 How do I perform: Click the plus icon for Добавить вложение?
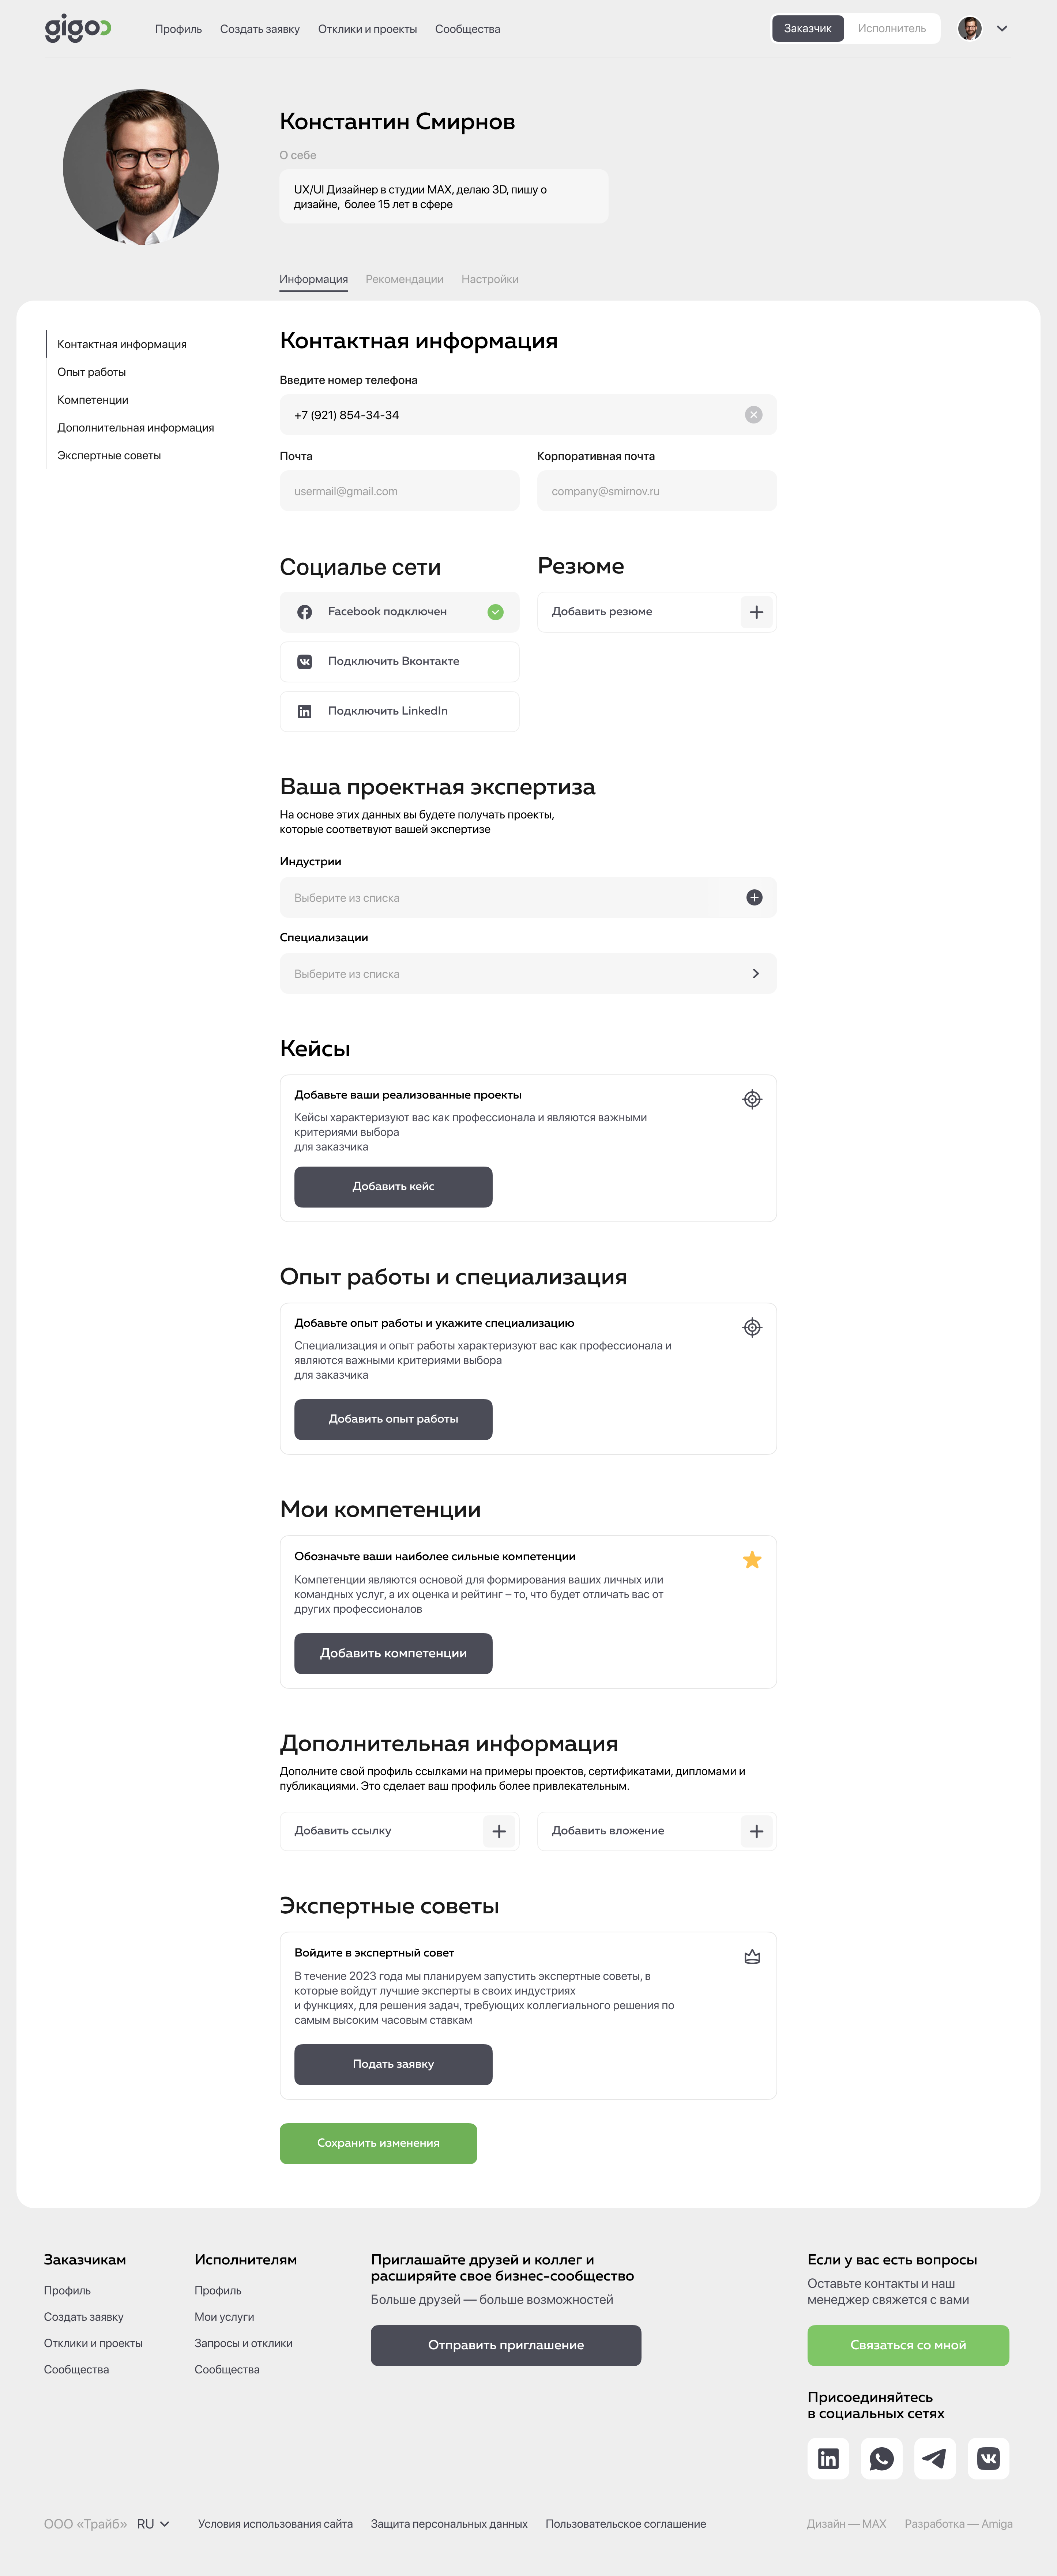pos(756,1831)
